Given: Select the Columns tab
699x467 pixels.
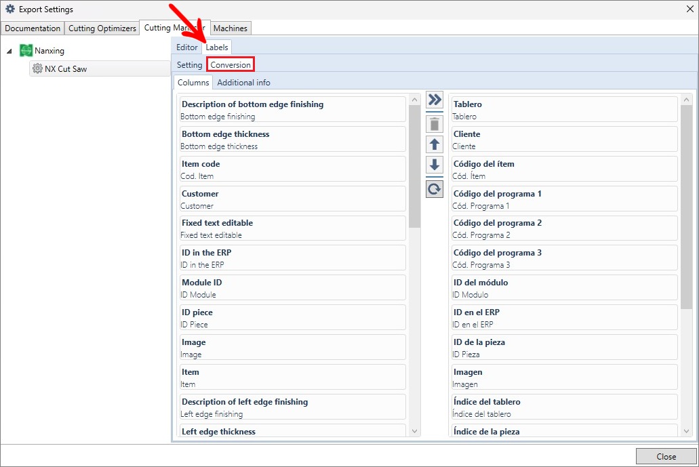Looking at the screenshot, I should click(x=193, y=83).
